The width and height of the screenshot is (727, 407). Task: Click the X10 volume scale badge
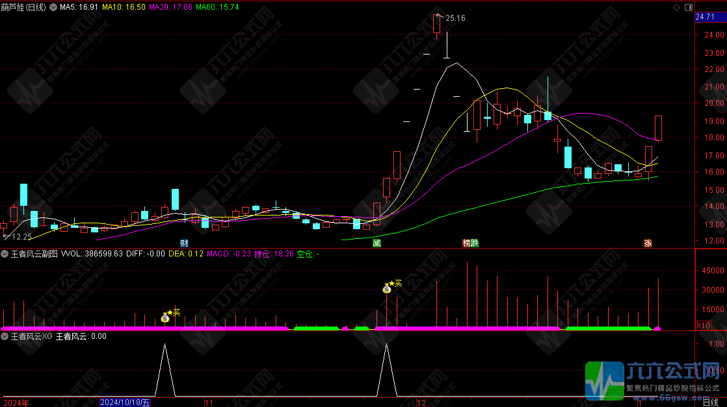coord(703,325)
